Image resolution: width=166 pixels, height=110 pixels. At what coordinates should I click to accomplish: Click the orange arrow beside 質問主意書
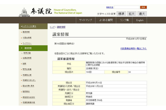point(22,69)
